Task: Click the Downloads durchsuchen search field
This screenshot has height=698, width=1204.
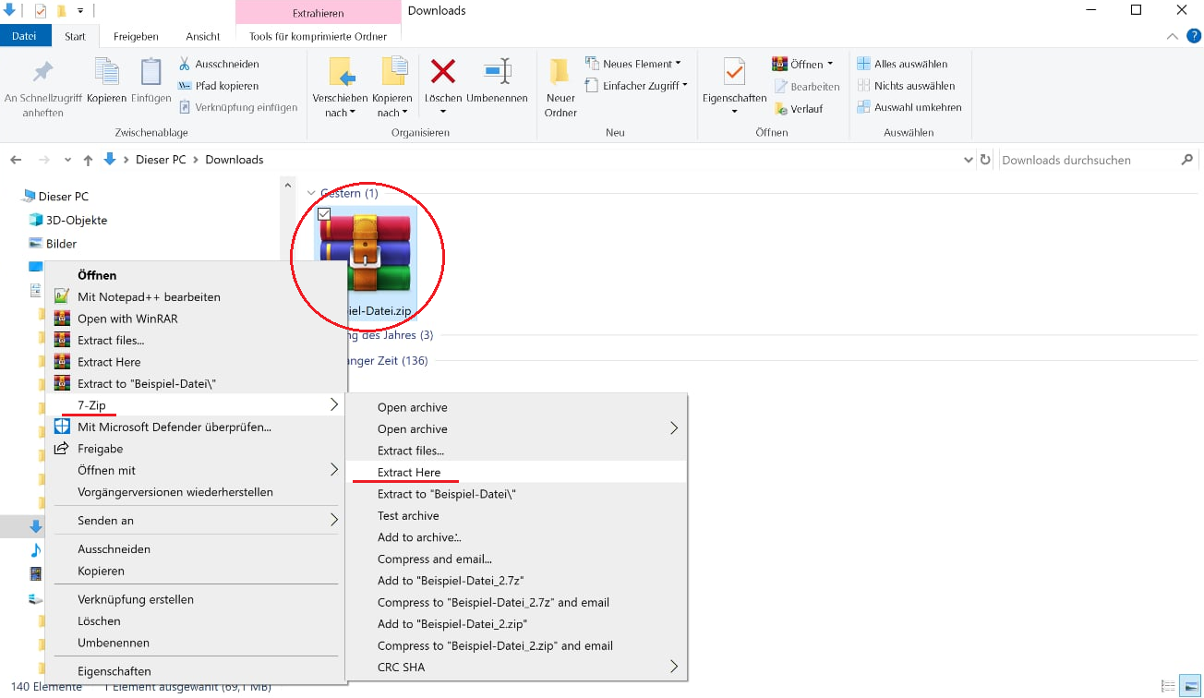Action: coord(1088,160)
